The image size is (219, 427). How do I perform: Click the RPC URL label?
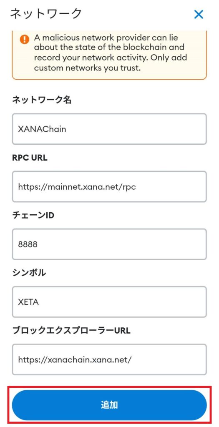[30, 158]
